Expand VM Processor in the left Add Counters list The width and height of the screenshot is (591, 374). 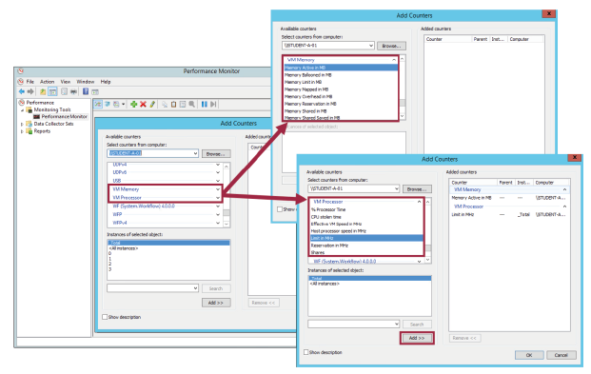click(218, 198)
